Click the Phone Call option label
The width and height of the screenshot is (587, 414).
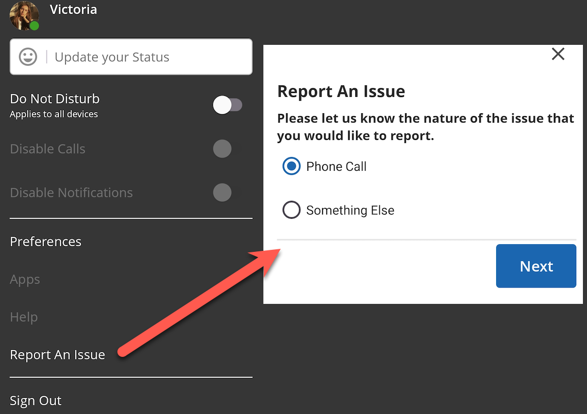pyautogui.click(x=336, y=166)
